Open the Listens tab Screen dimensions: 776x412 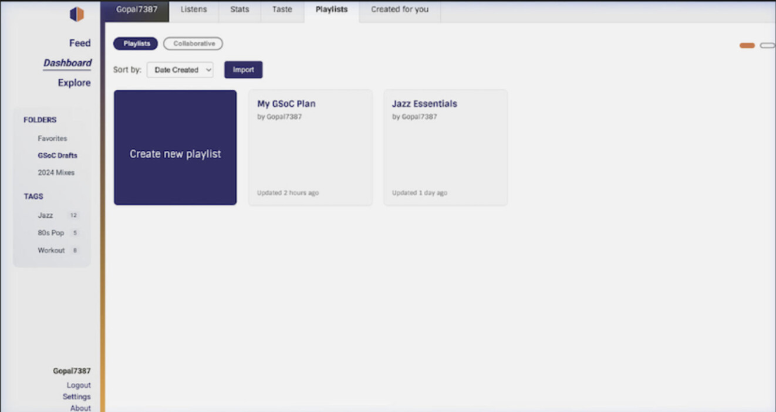pos(193,10)
